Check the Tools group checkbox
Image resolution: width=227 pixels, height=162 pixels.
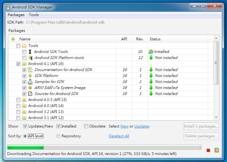(x=18, y=46)
